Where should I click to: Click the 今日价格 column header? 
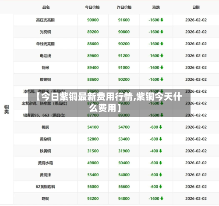92,7
